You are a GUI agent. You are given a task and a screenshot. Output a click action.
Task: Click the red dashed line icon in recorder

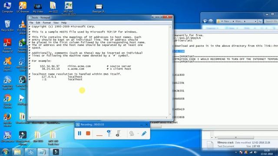coord(99,135)
